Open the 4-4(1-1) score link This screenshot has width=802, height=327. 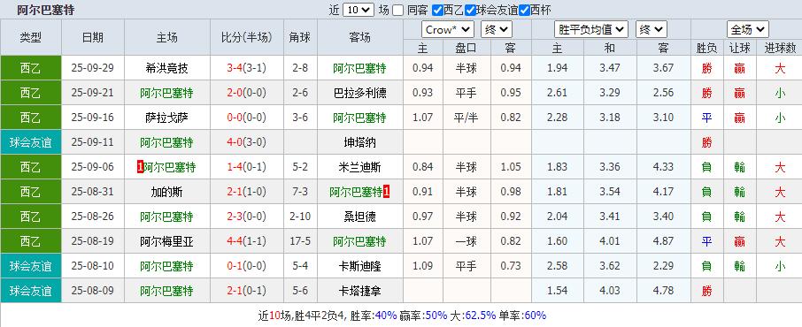[247, 241]
